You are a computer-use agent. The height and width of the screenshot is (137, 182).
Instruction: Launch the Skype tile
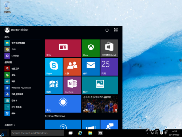[x=54, y=67]
